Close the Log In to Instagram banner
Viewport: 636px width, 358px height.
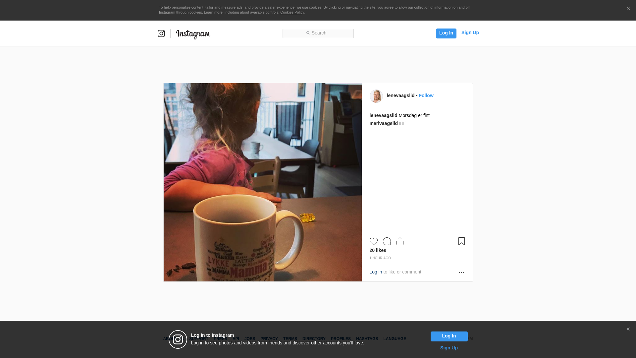(x=628, y=329)
